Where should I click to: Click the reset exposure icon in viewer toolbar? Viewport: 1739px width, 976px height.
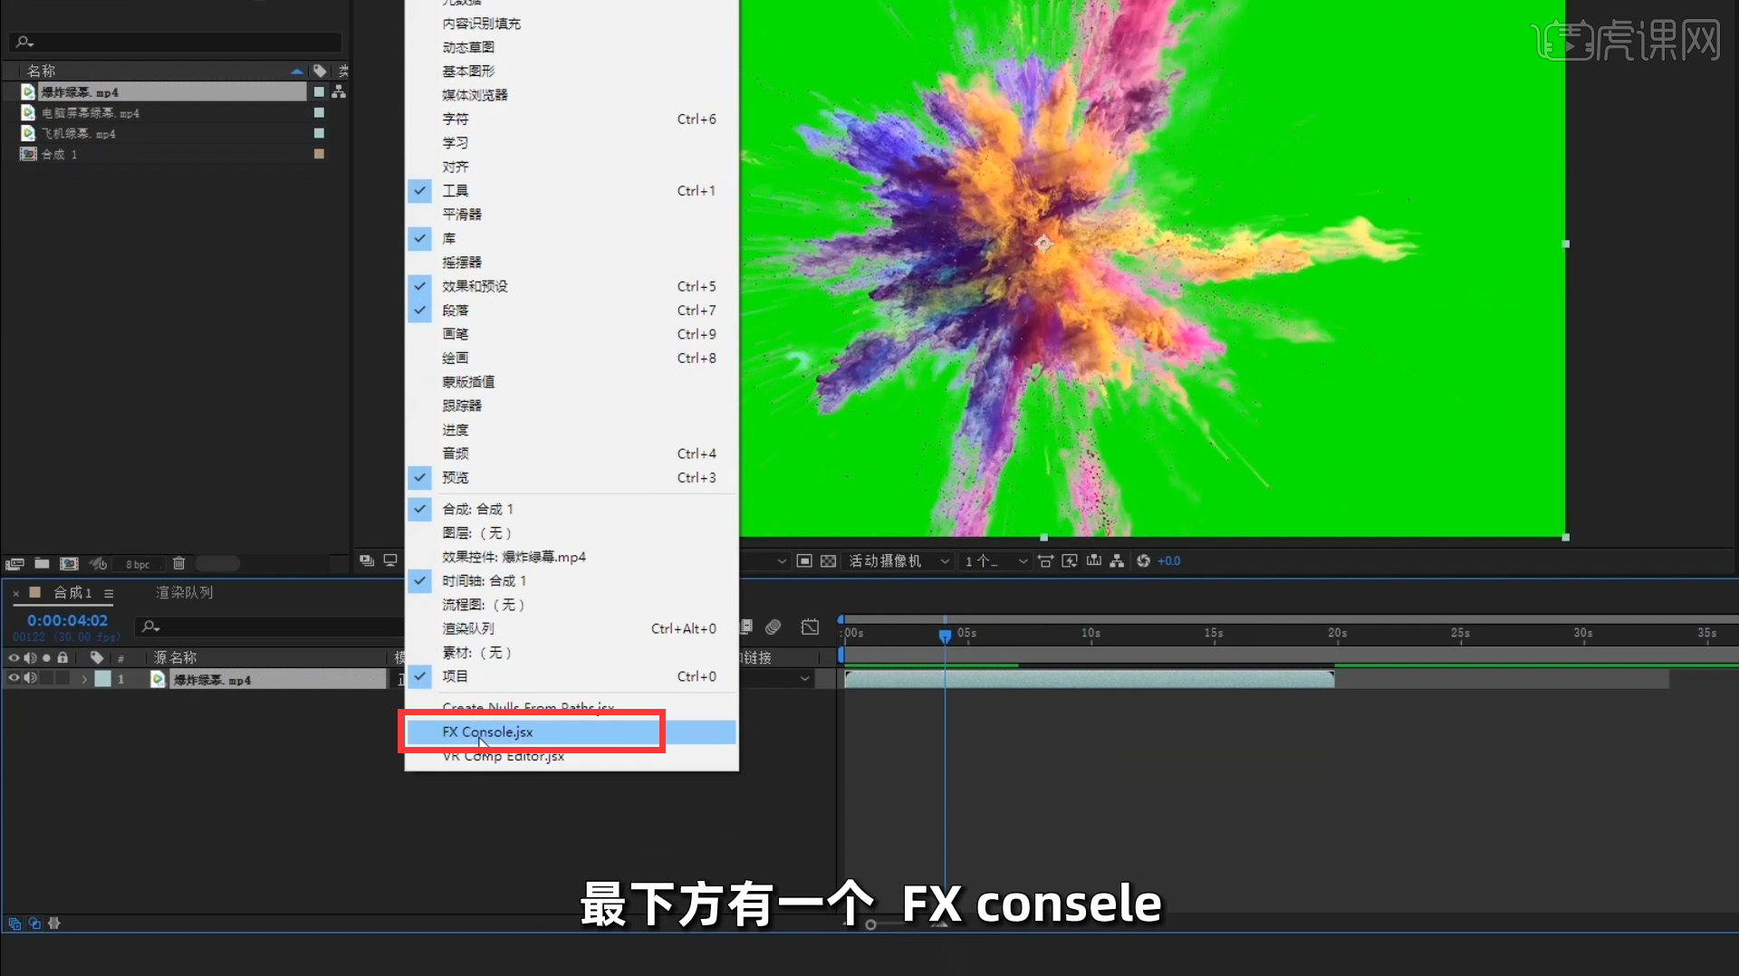[x=1142, y=561]
